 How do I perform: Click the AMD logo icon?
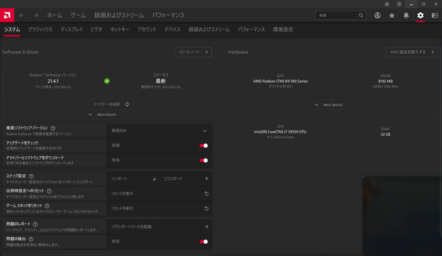pyautogui.click(x=7, y=15)
